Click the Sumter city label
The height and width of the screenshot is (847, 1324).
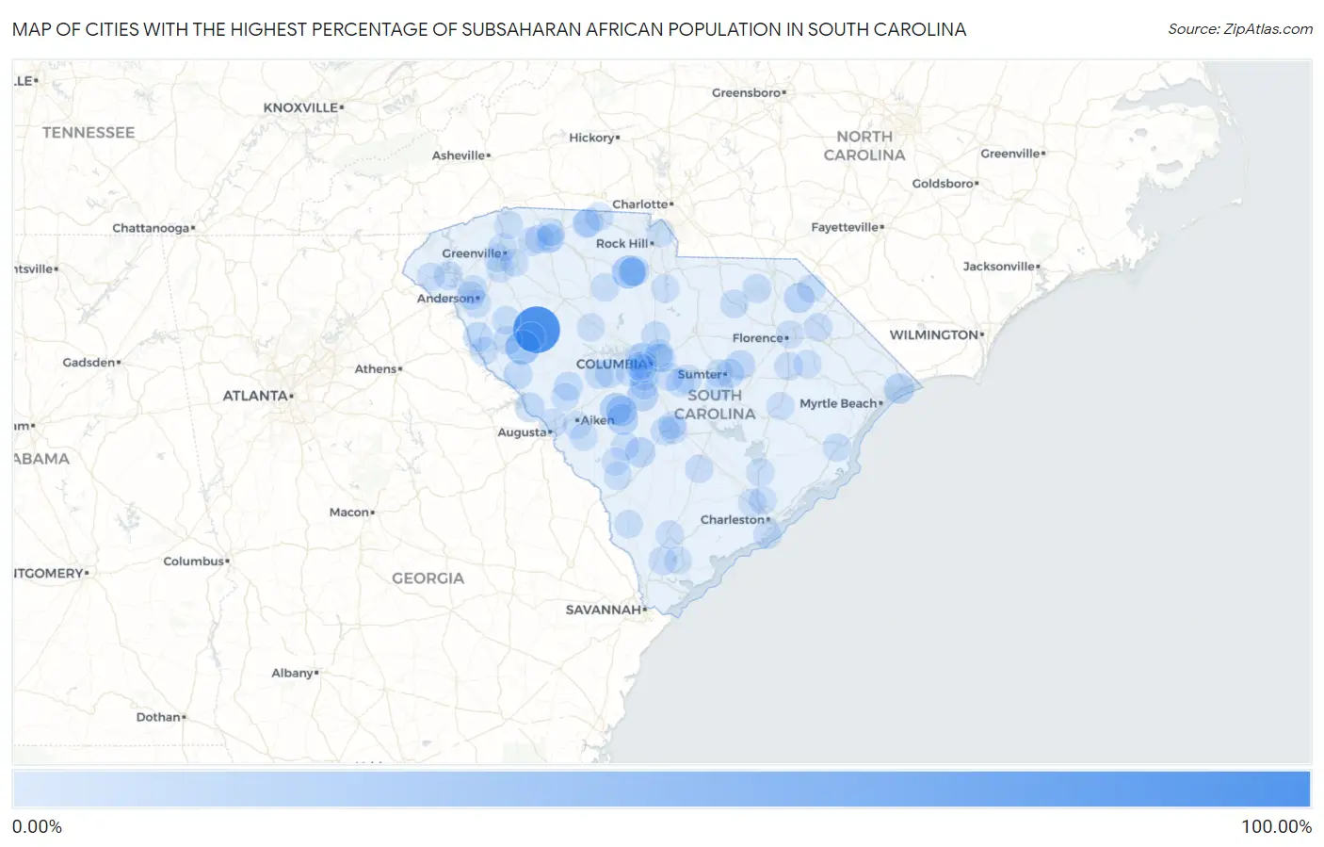[x=701, y=375]
